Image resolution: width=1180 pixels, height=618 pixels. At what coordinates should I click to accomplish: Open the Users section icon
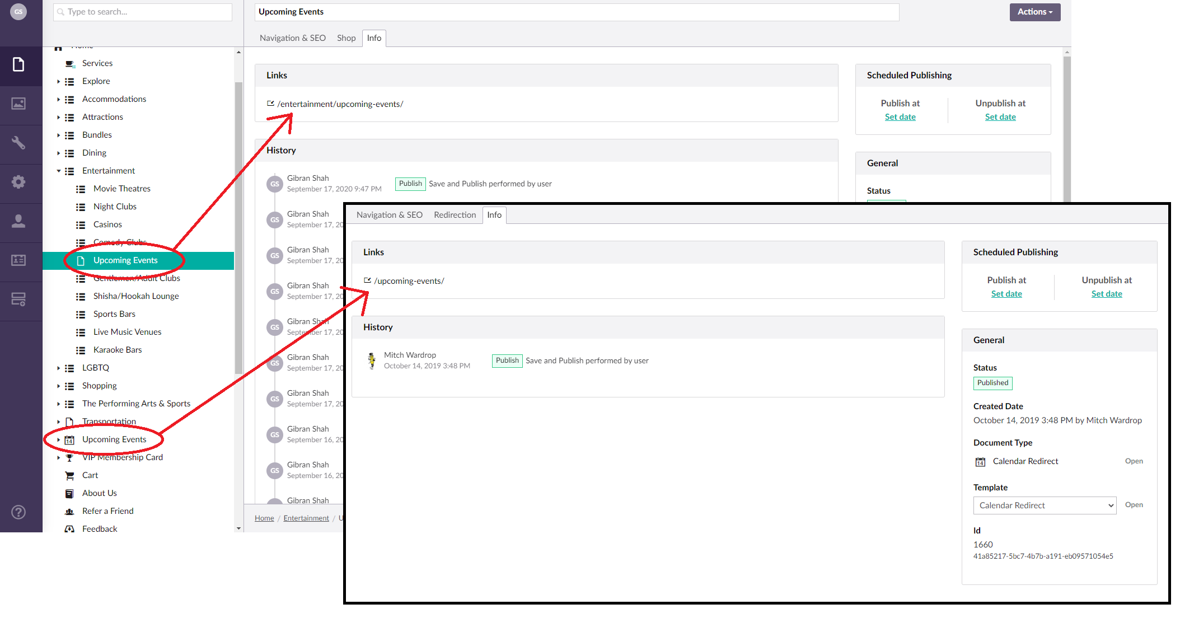coord(18,221)
